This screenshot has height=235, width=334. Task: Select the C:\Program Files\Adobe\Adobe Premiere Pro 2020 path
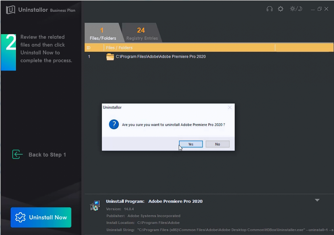tap(161, 57)
